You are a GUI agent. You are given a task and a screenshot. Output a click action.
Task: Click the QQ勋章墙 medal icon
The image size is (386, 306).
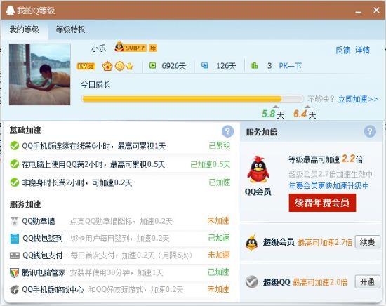pos(15,221)
